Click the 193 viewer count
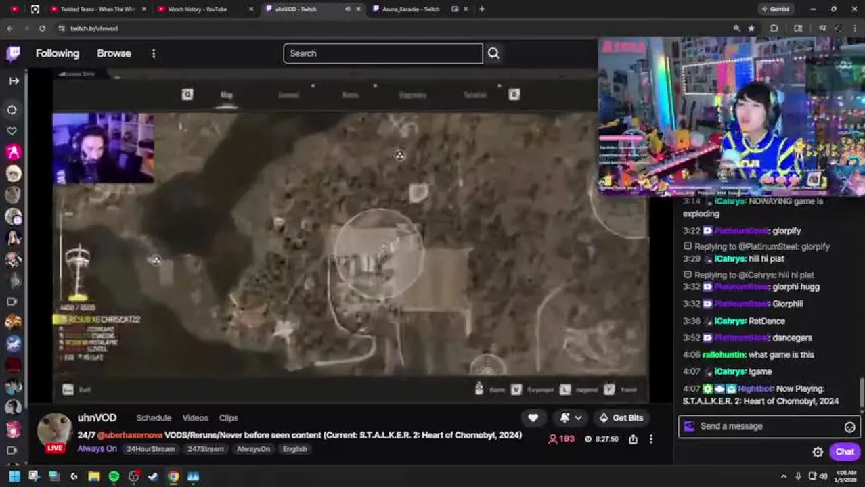The image size is (865, 487). tap(561, 439)
